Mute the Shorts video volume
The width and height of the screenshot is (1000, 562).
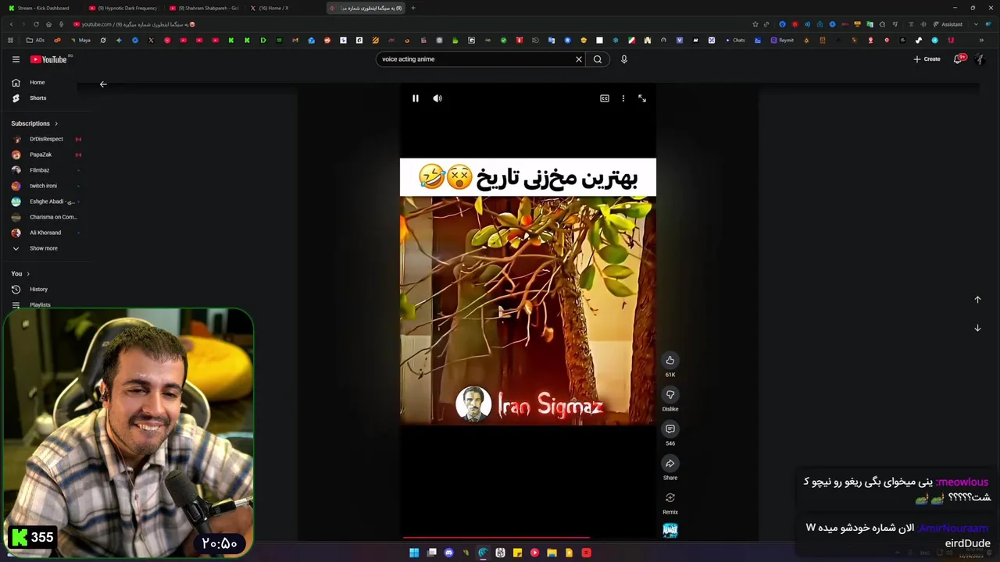click(437, 98)
